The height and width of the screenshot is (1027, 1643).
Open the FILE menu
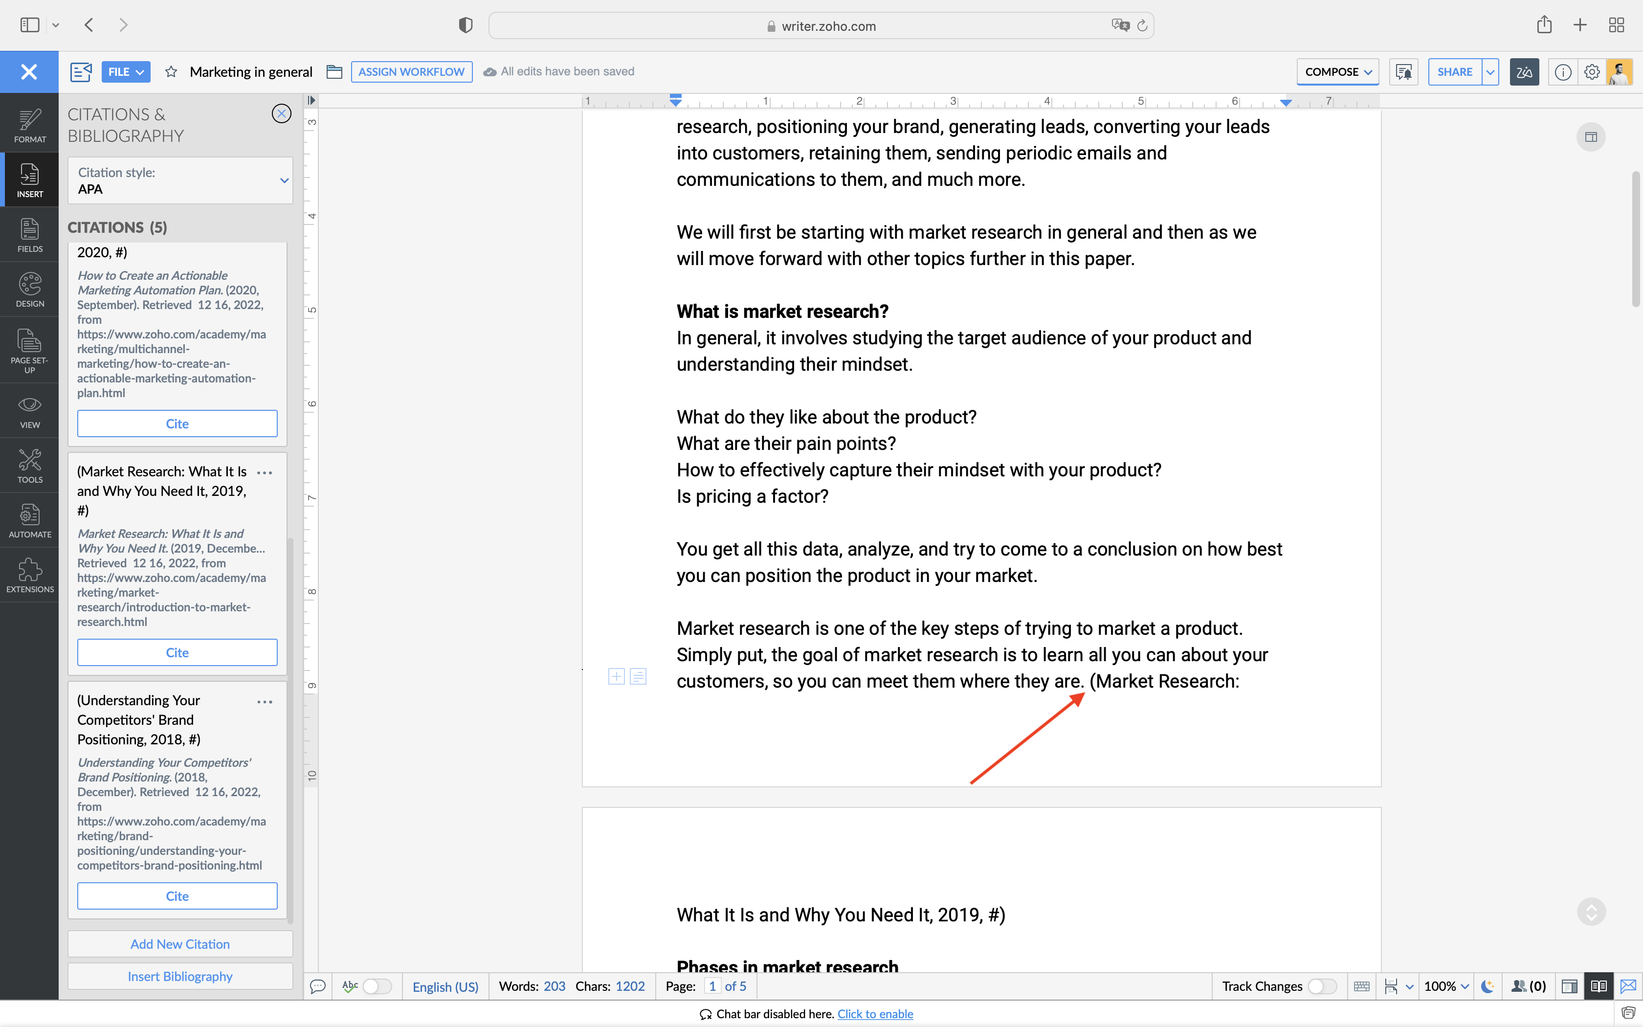tap(126, 72)
